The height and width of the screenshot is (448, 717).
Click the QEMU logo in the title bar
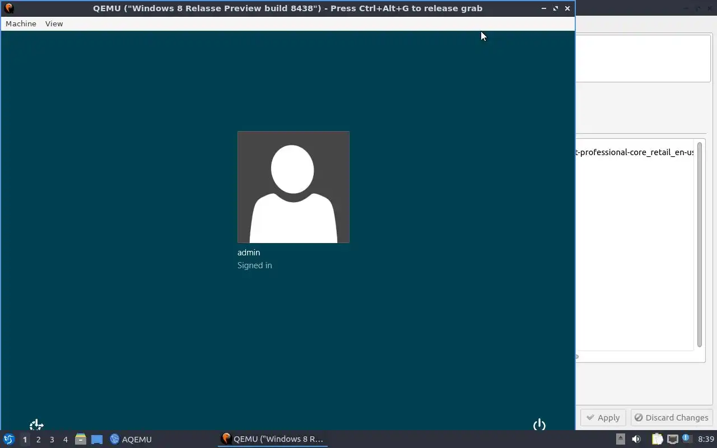(8, 8)
